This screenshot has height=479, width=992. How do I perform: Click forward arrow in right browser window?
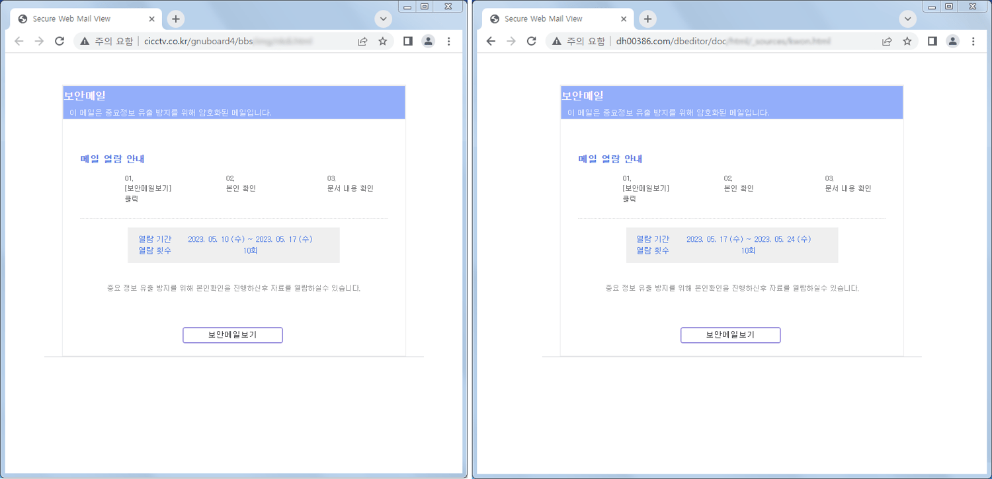click(x=511, y=41)
